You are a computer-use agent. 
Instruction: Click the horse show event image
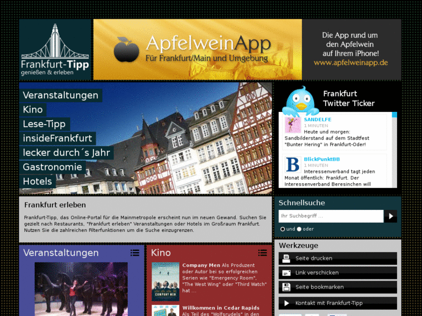point(81,289)
